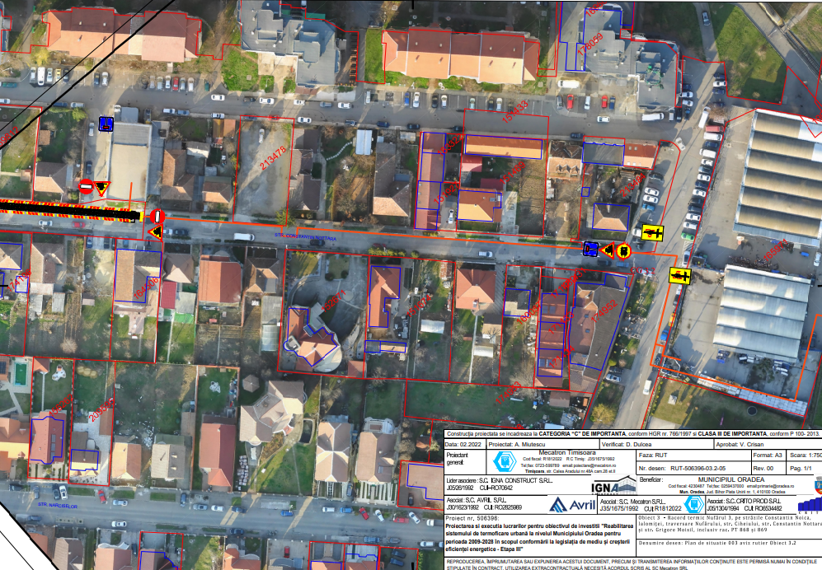
Task: Click the circular red-and-yellow sign near CG 3.2
Action: (x=624, y=250)
